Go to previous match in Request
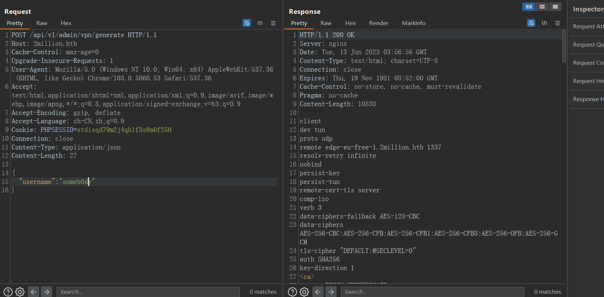 pos(33,292)
